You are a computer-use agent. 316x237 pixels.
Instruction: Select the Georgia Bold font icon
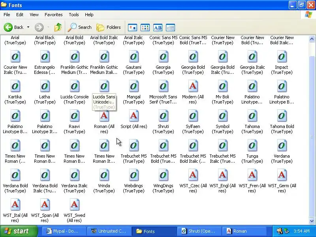click(193, 56)
